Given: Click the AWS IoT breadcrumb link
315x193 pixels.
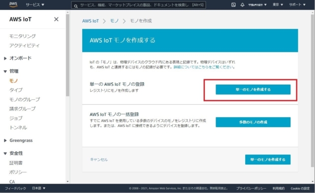Looking at the screenshot, I should coord(91,21).
